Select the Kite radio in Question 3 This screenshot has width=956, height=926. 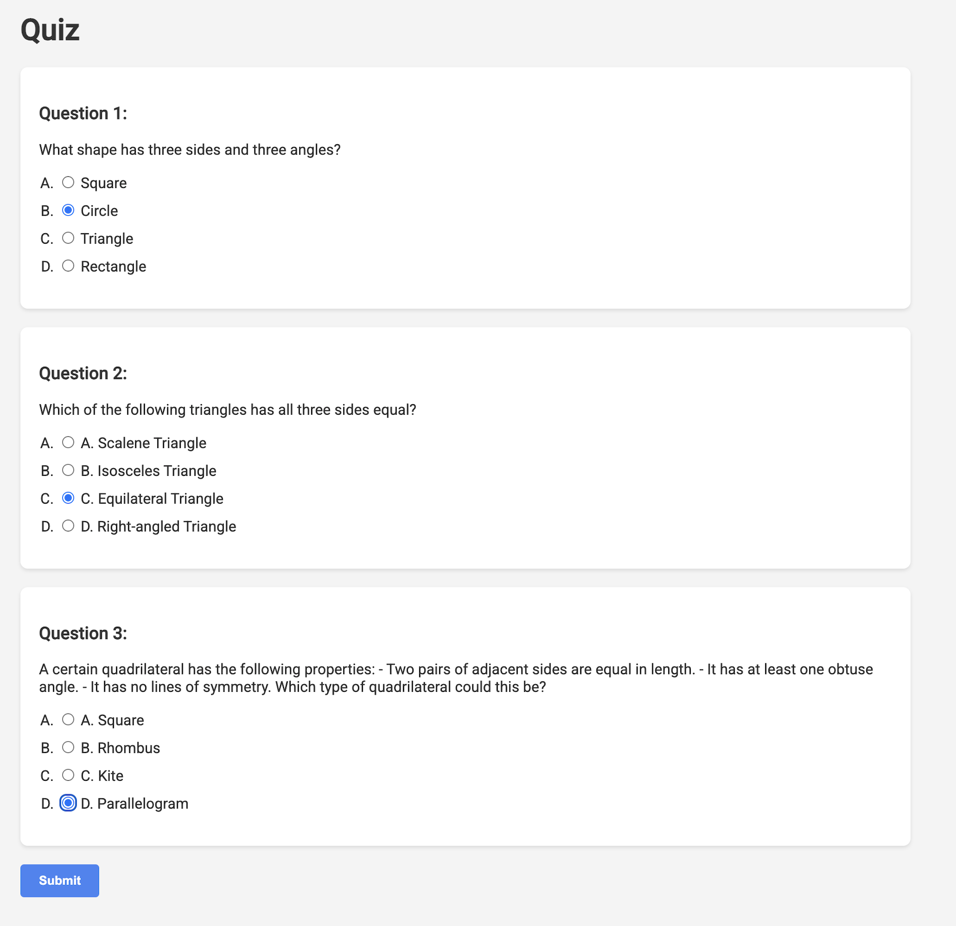coord(68,775)
